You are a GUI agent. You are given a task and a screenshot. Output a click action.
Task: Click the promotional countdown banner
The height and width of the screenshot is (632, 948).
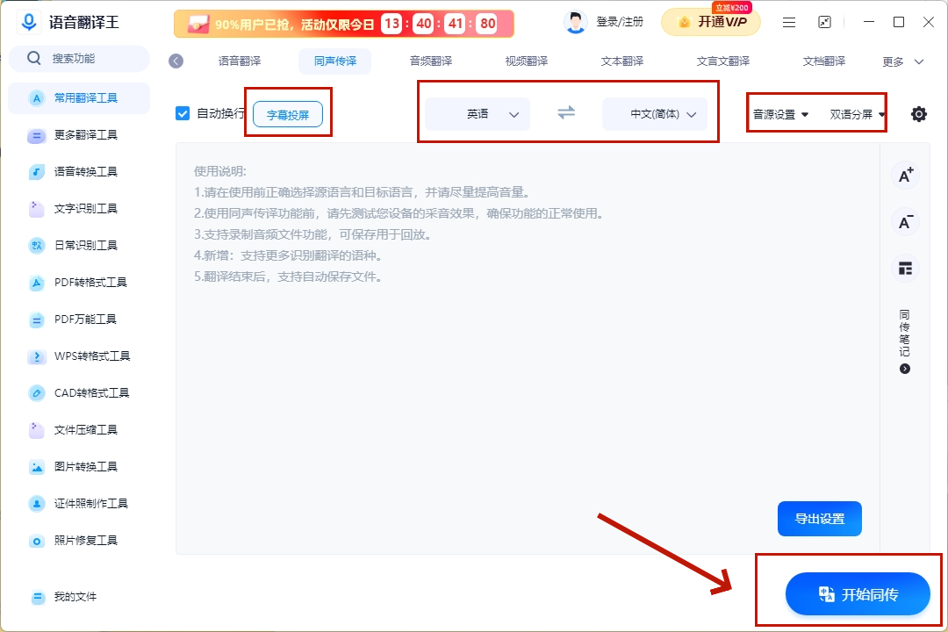coord(343,24)
